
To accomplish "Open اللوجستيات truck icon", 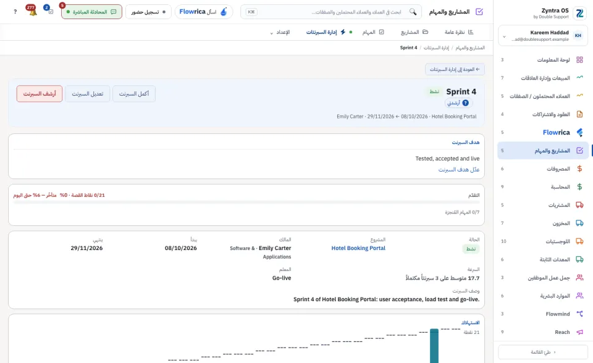I will (x=579, y=241).
